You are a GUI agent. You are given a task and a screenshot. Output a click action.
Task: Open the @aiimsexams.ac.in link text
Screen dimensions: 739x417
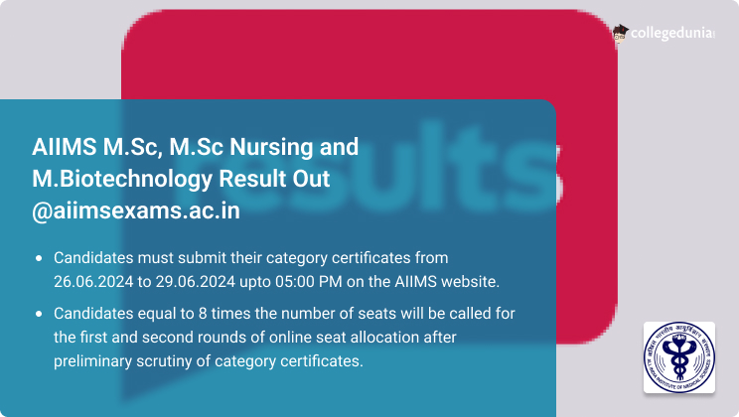point(136,210)
